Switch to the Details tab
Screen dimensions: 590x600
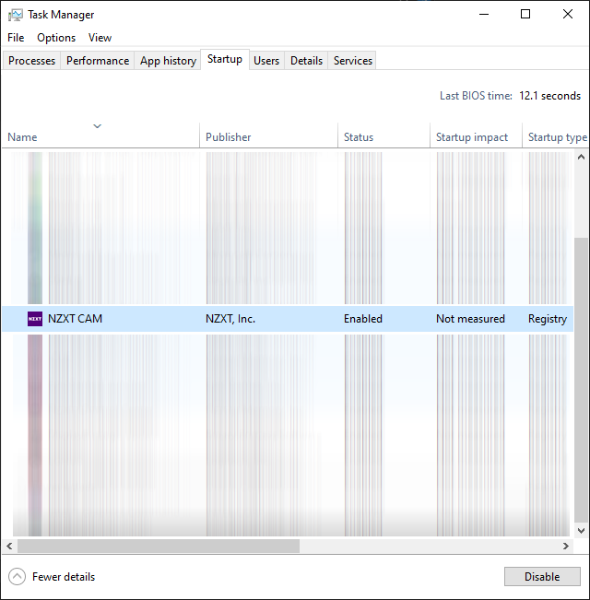[x=306, y=61]
